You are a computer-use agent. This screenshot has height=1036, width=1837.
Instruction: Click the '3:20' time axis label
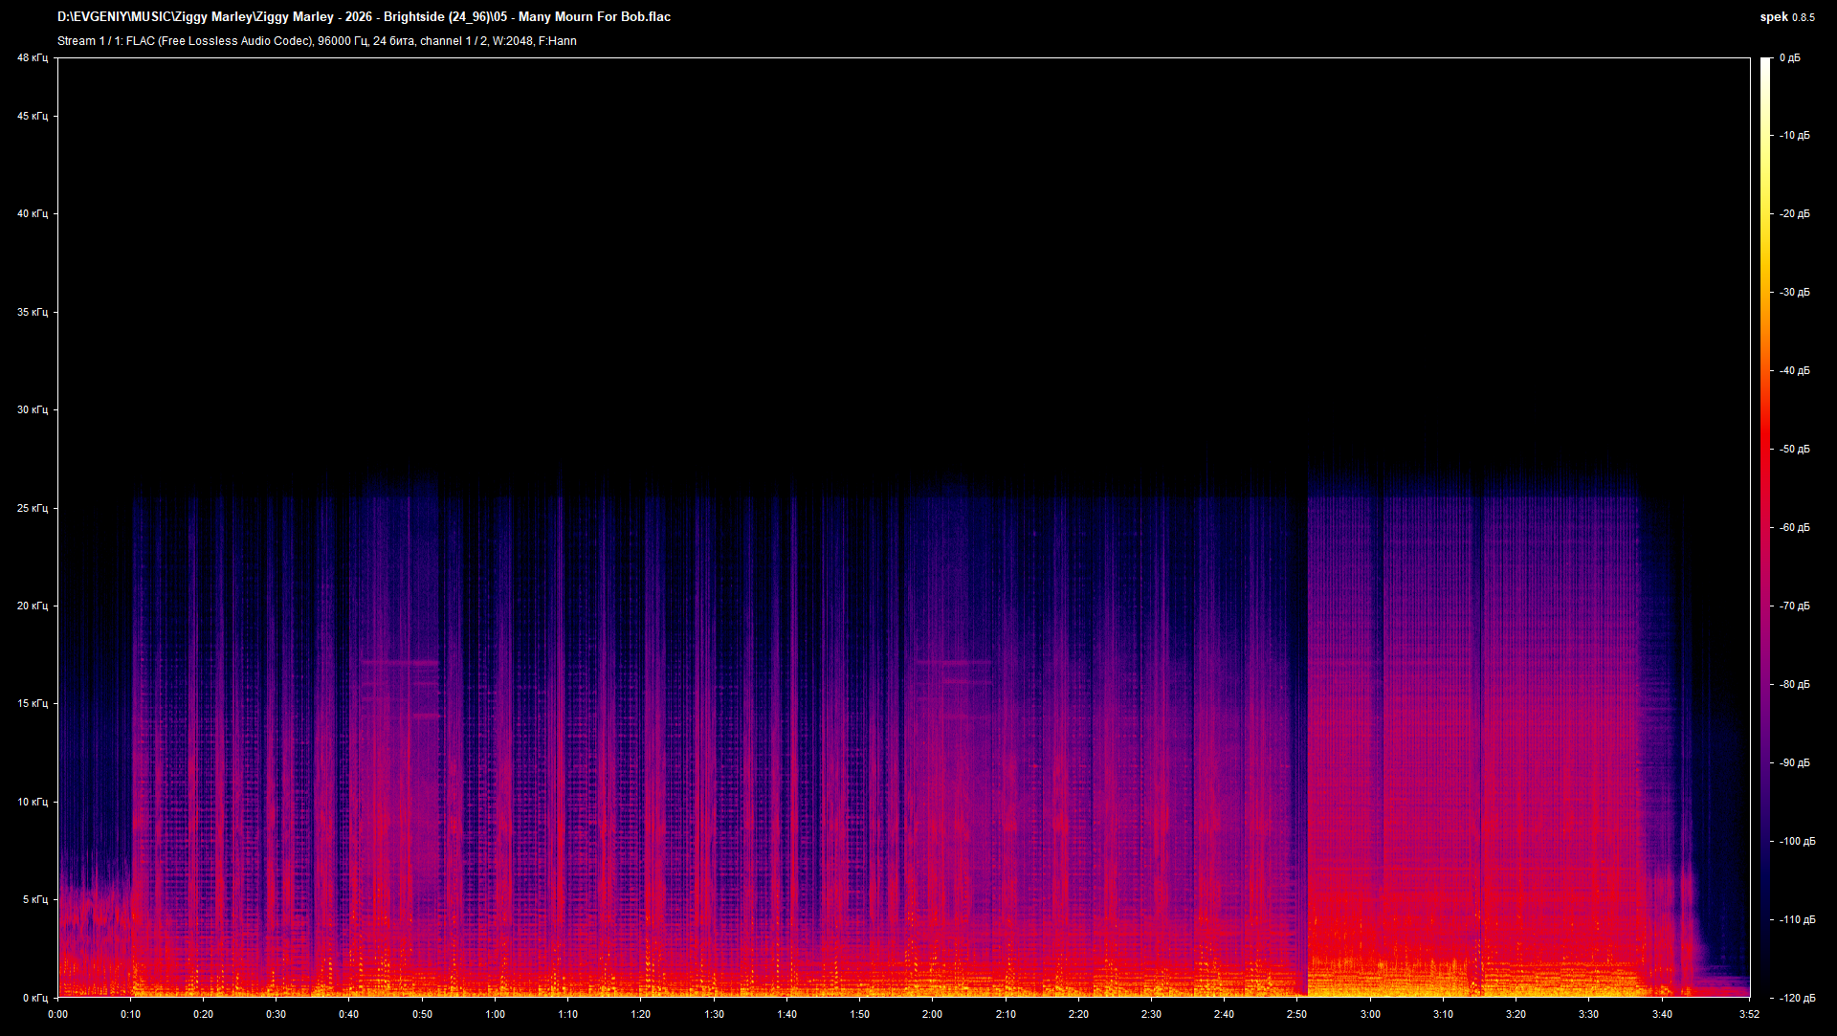pyautogui.click(x=1516, y=1015)
